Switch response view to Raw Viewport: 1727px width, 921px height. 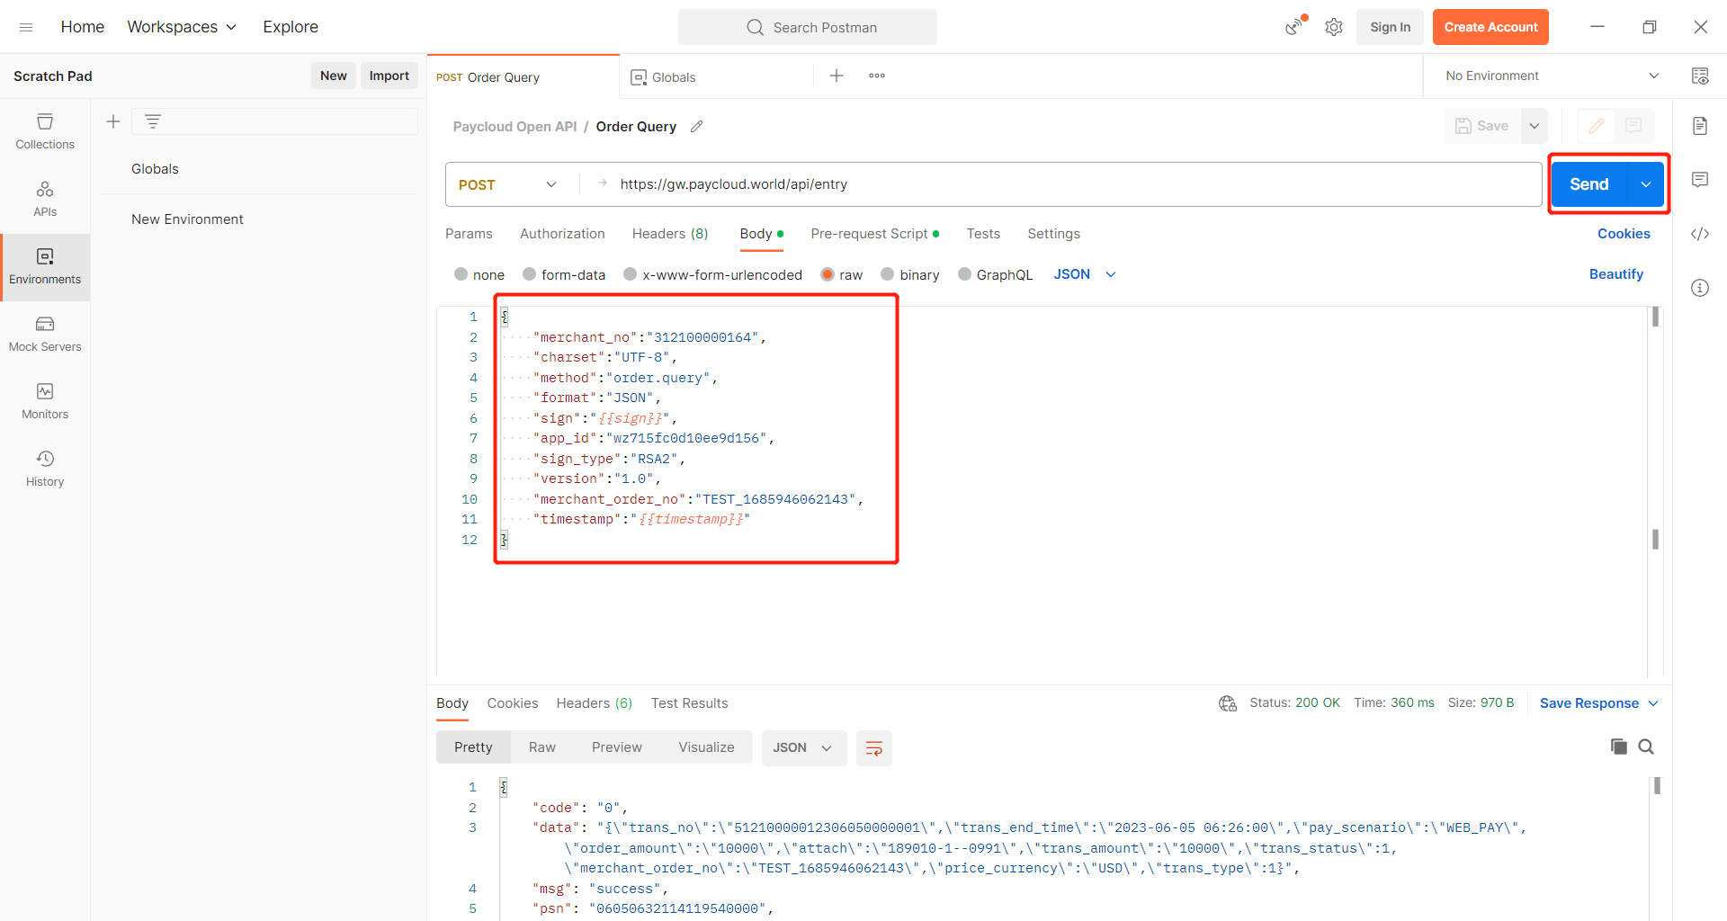(x=541, y=747)
